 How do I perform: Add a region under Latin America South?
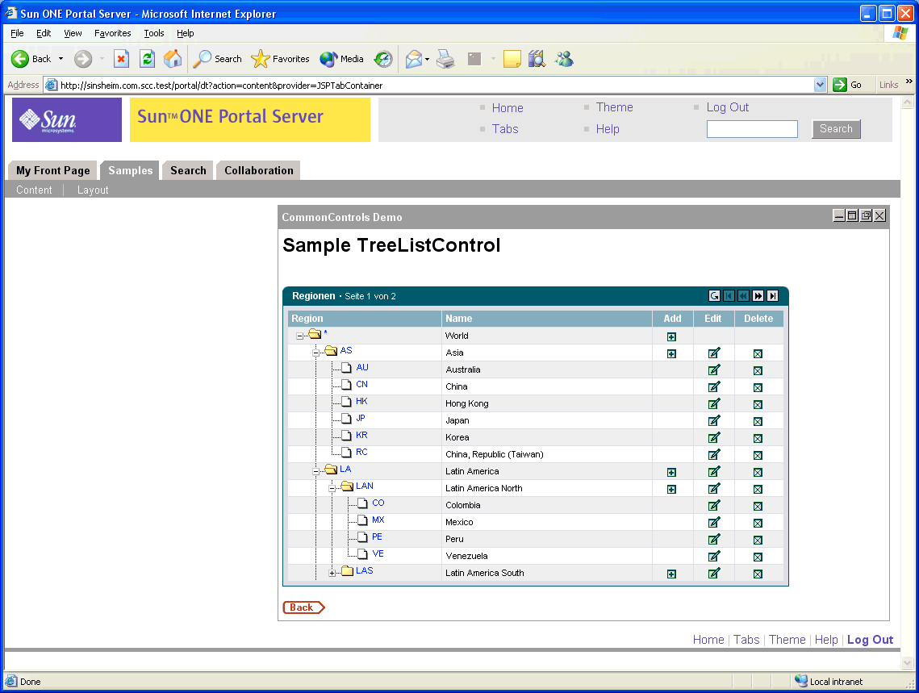(671, 574)
